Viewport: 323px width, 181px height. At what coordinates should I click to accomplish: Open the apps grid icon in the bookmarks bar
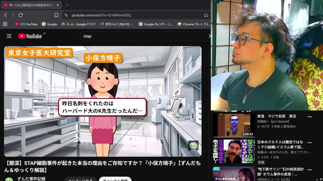click(5, 24)
